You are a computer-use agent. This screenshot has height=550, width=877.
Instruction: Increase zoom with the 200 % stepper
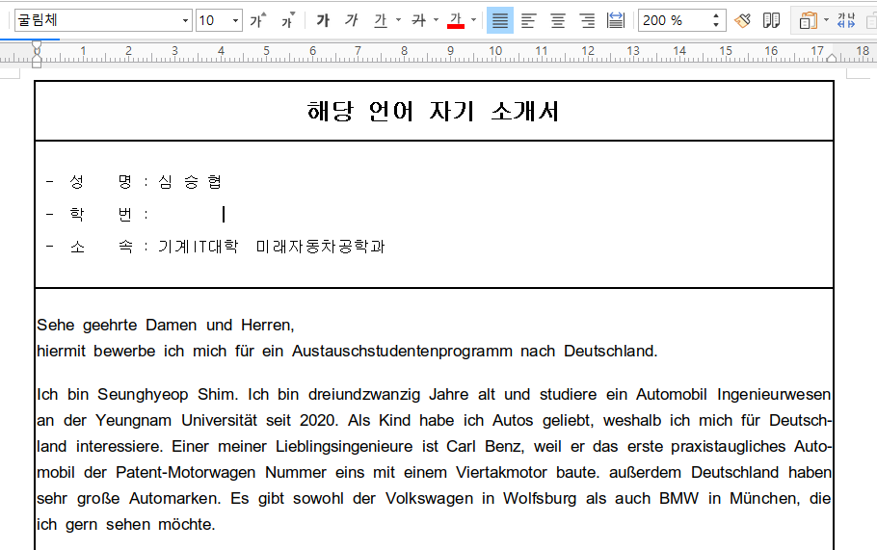click(x=716, y=15)
